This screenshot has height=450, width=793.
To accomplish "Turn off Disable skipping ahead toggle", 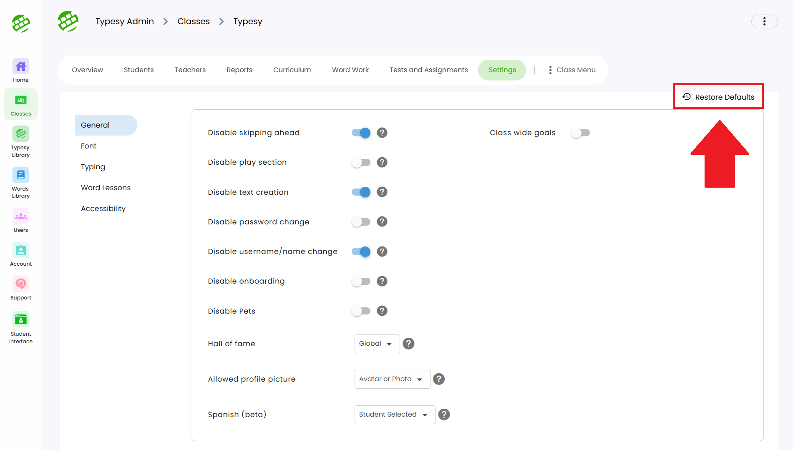I will click(x=361, y=133).
